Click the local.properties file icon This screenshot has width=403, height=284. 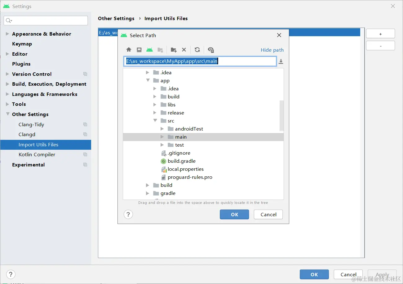coord(164,169)
